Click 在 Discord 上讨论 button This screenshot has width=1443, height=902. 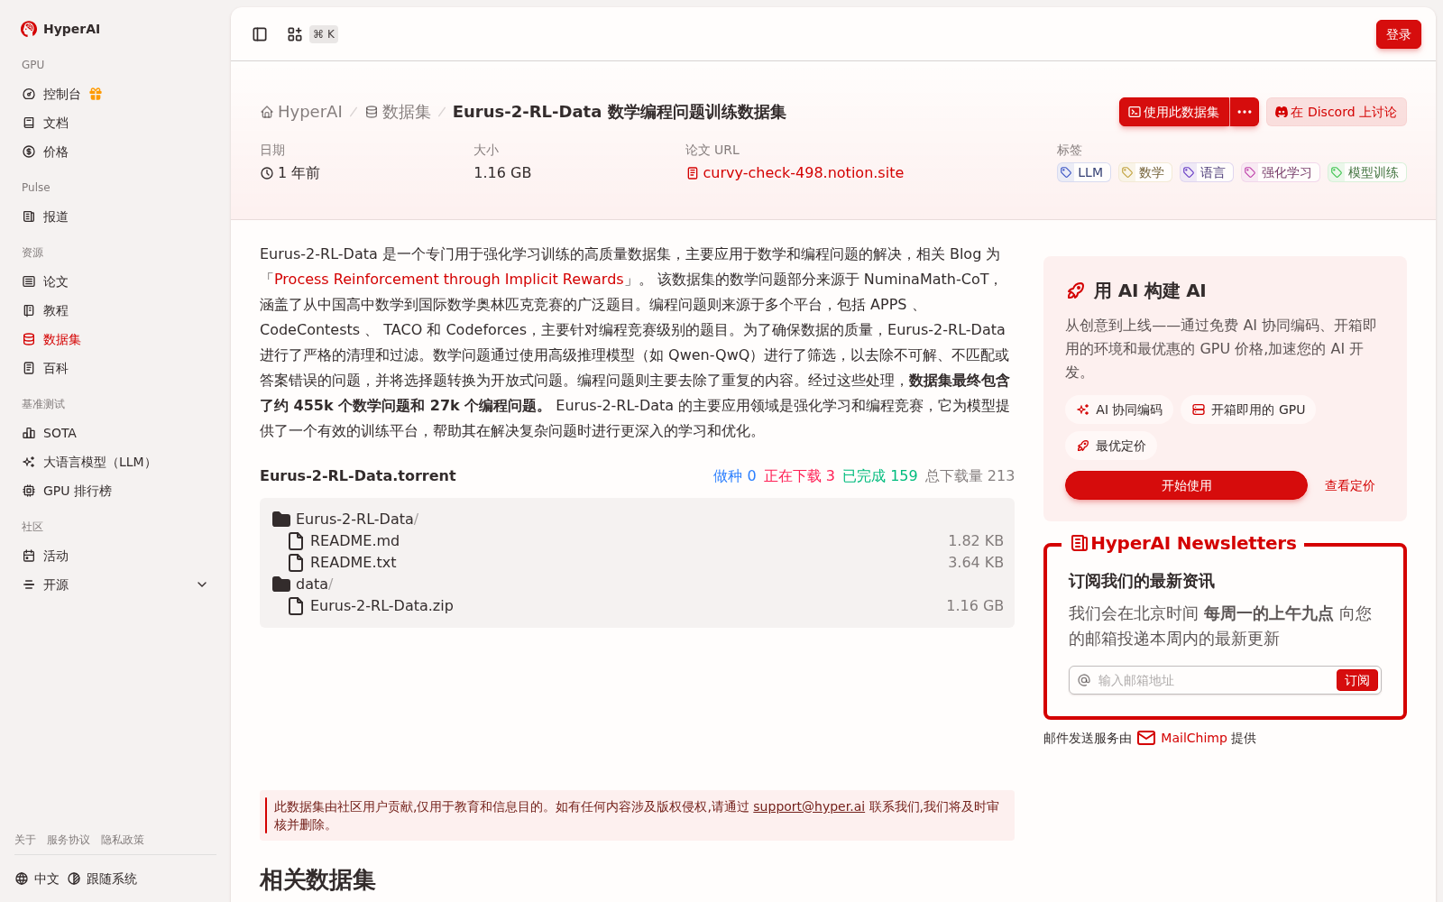1337,112
